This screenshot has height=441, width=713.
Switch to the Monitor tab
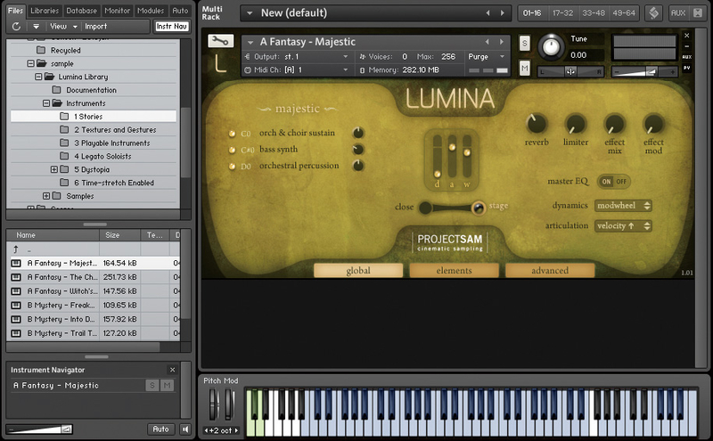(x=118, y=11)
